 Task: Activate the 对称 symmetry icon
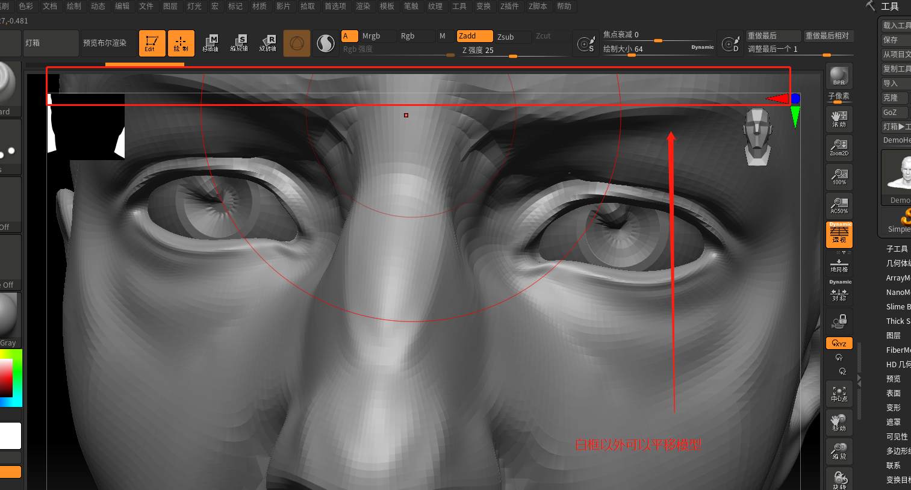coord(839,295)
